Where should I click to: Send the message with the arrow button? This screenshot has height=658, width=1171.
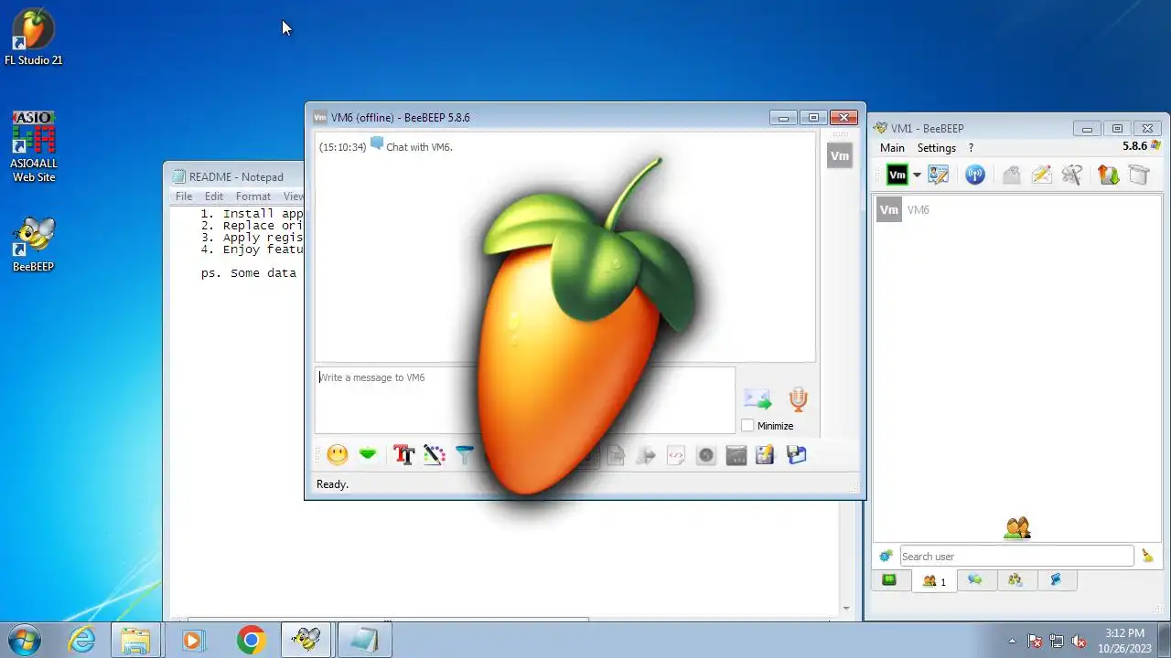(x=757, y=399)
